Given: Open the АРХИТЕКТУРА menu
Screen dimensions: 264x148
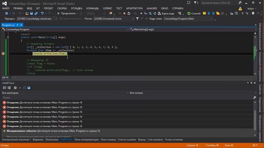Looking at the screenshot, I should pyautogui.click(x=134, y=8).
